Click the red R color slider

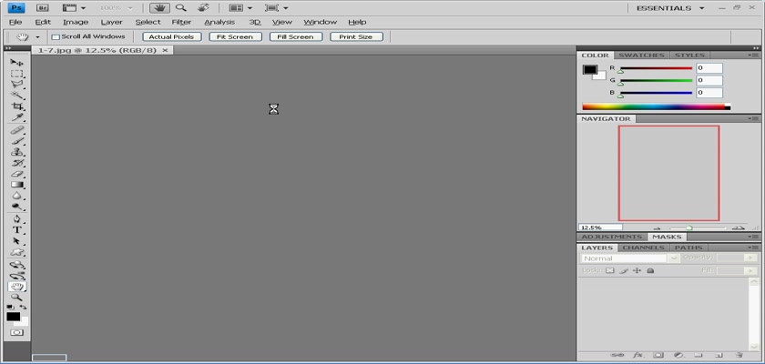[656, 68]
